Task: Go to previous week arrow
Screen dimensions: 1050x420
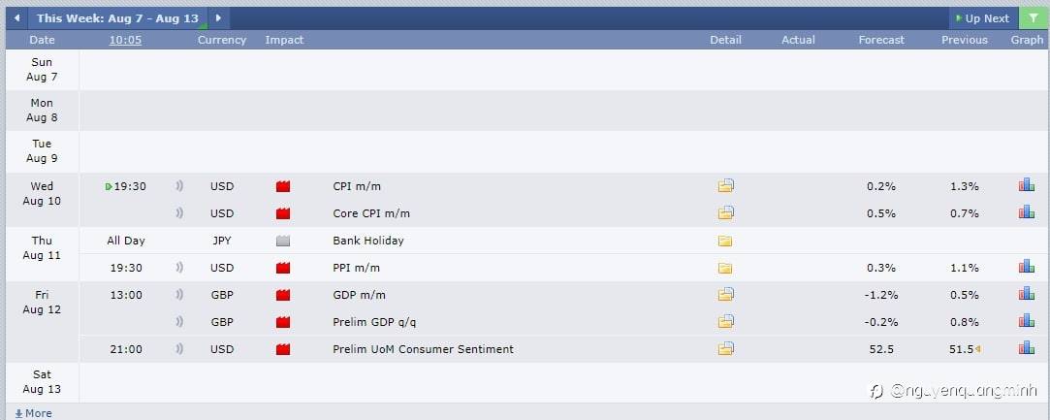Action: pyautogui.click(x=16, y=18)
